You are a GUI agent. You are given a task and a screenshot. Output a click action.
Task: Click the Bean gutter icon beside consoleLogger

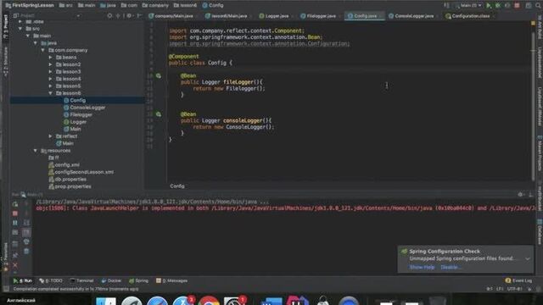coord(159,114)
